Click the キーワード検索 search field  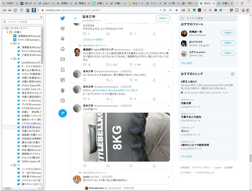pos(208,18)
